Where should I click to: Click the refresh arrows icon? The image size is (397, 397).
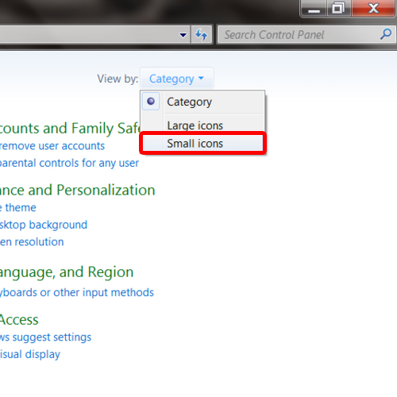coord(202,34)
